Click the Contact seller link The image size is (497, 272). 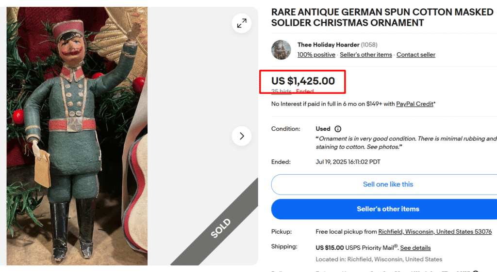tap(416, 55)
